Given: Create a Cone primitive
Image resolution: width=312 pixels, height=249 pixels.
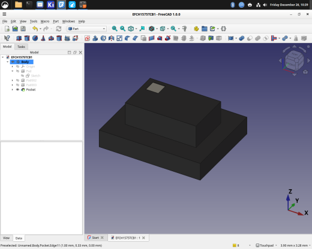Looking at the screenshot, I should point(43,38).
